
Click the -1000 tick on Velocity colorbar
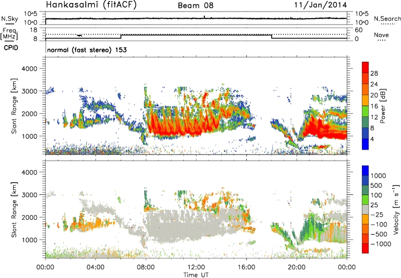[380, 244]
